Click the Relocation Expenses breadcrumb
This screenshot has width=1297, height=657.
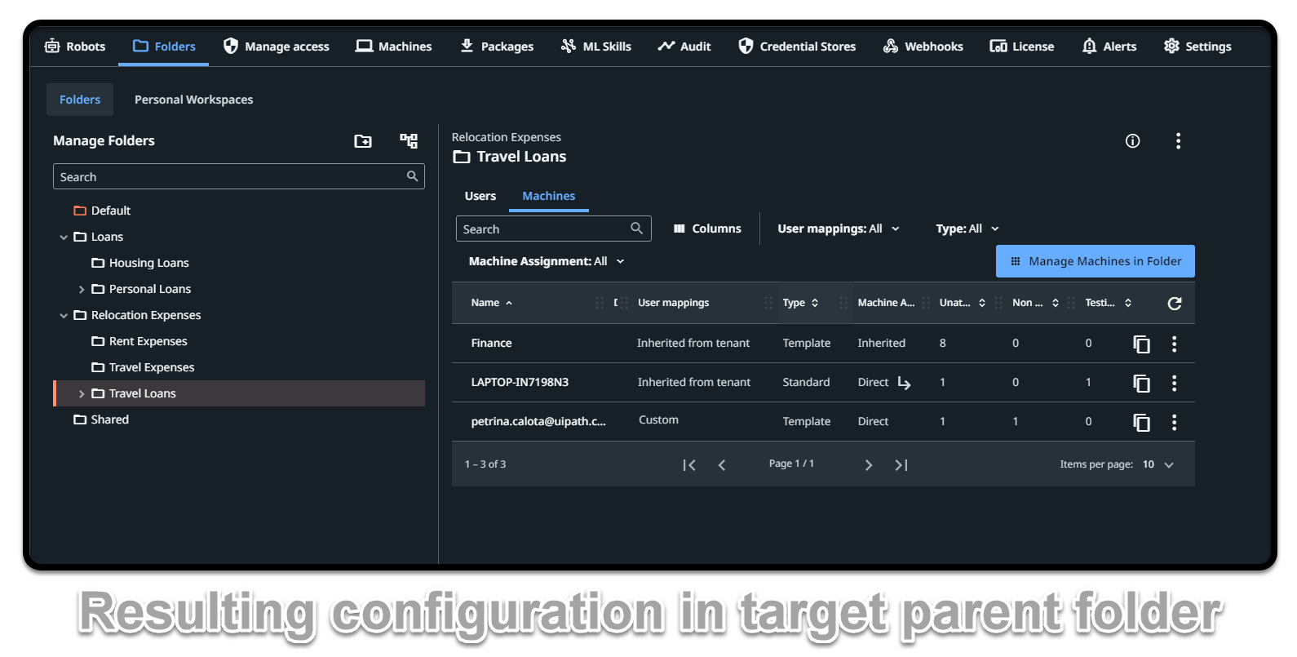click(x=507, y=137)
